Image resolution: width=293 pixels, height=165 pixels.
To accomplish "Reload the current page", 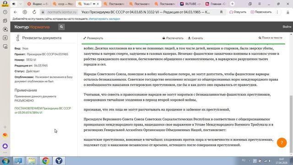I will pos(34,12).
